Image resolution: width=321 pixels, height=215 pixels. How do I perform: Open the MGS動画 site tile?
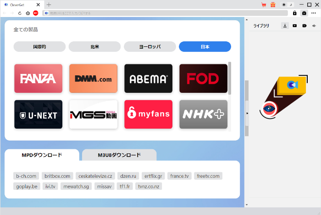(94, 114)
